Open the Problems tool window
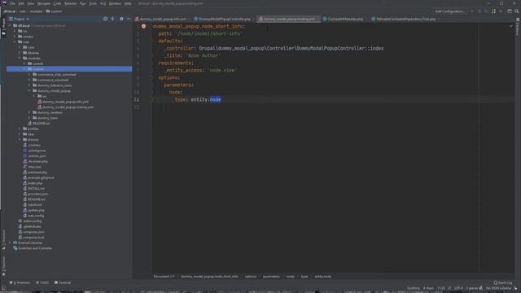Screen dimensions: 521x293 point(20,282)
